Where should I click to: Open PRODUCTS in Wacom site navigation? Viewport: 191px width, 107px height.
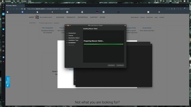(x=71, y=17)
